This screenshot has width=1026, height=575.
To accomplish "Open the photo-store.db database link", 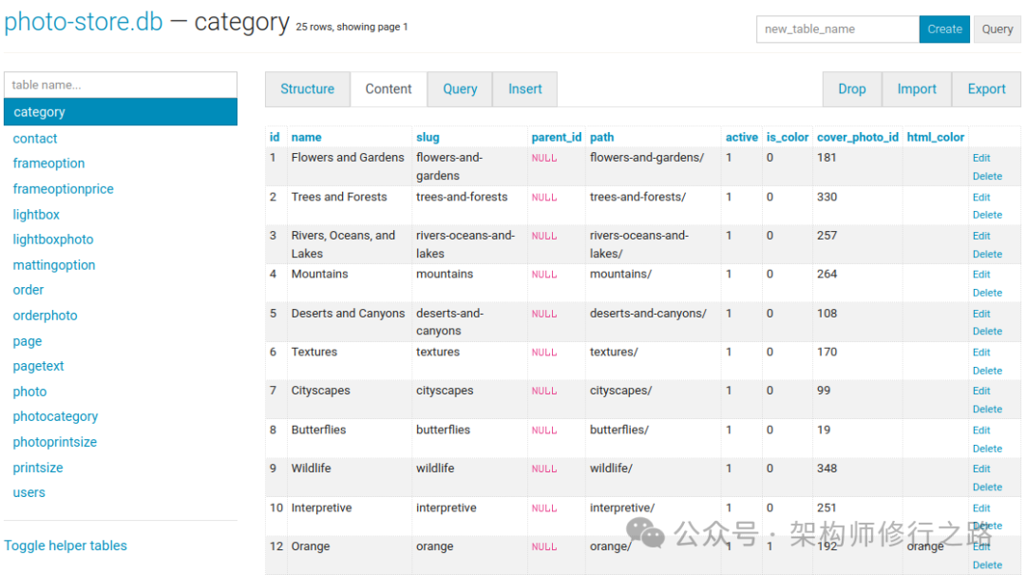I will (x=84, y=22).
